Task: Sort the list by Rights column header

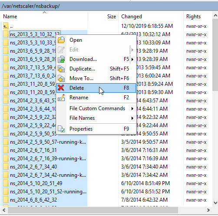Action: click(198, 17)
